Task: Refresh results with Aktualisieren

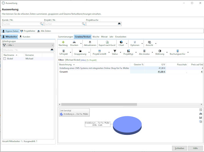Action: tap(90, 44)
